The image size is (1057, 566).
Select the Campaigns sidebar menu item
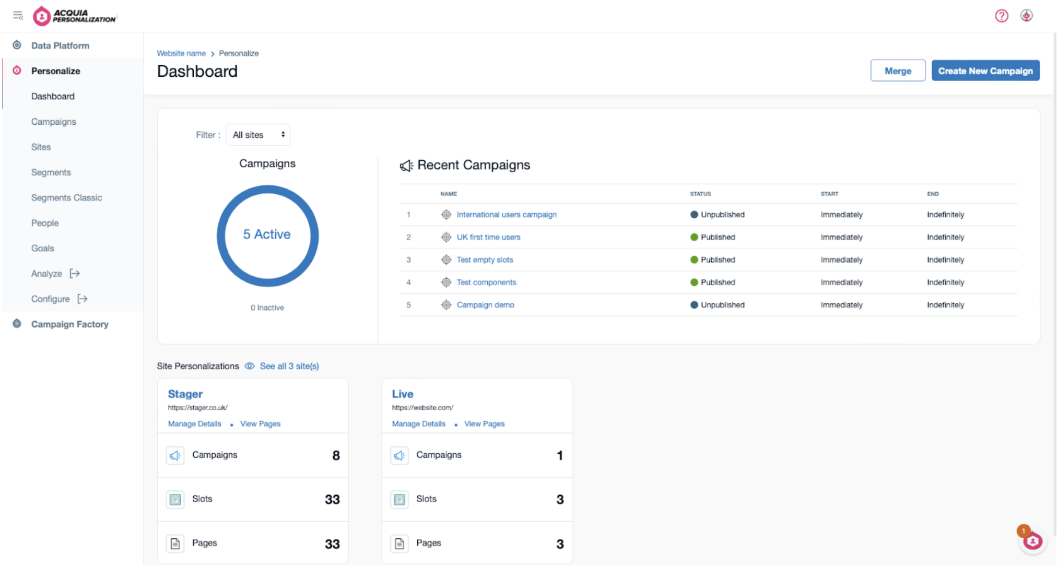point(54,121)
